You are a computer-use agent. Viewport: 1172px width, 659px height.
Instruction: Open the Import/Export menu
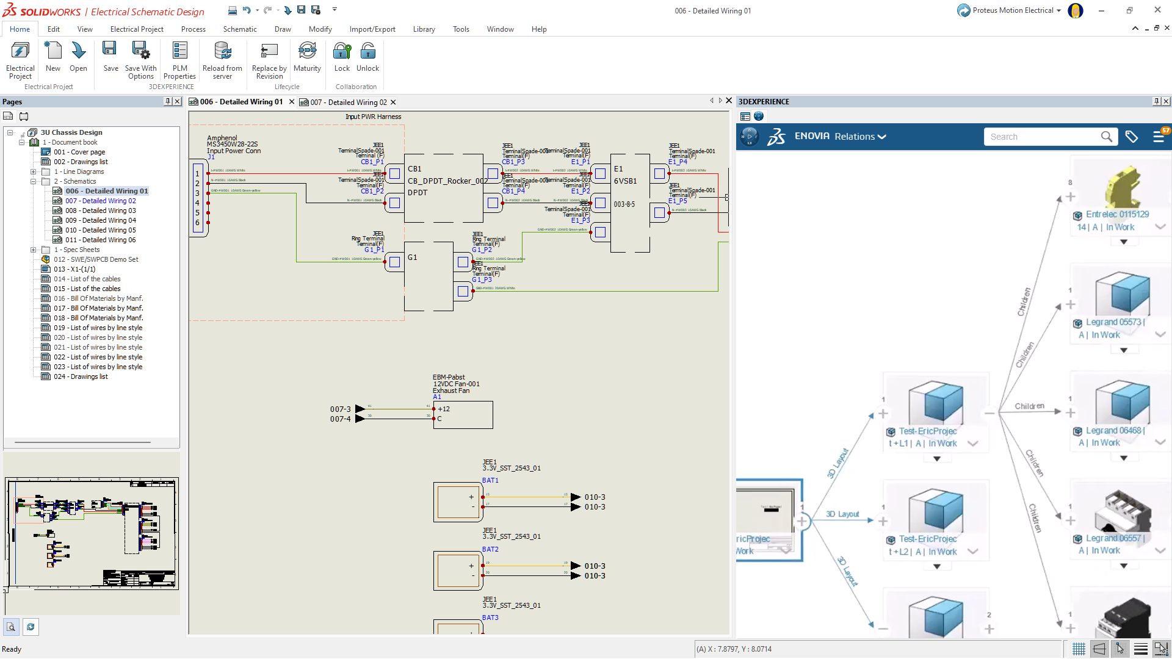point(372,29)
